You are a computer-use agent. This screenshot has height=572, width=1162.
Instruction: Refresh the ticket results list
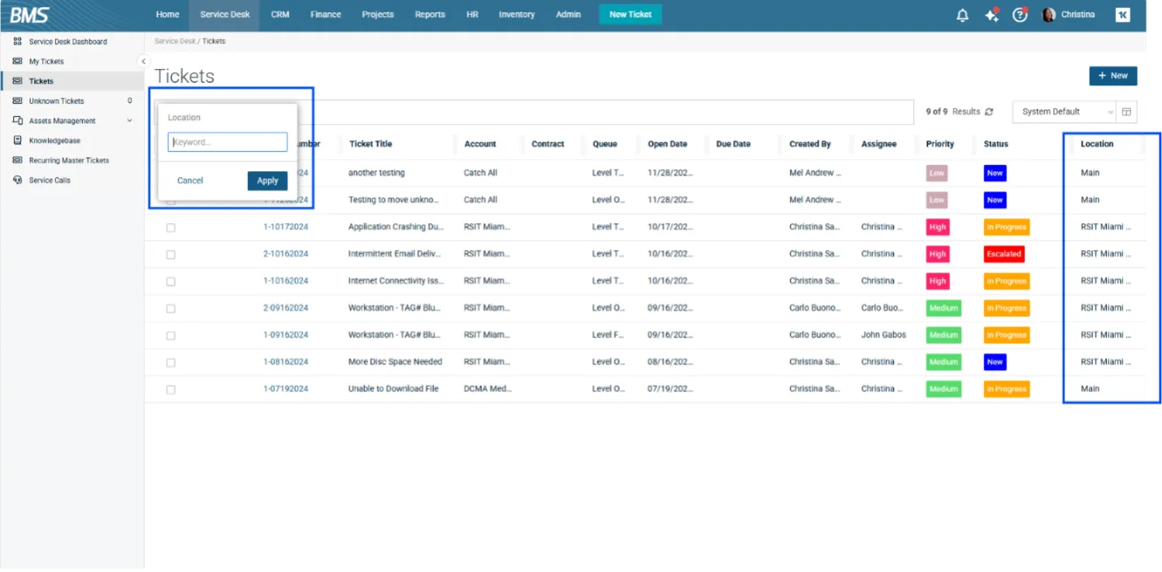point(989,112)
